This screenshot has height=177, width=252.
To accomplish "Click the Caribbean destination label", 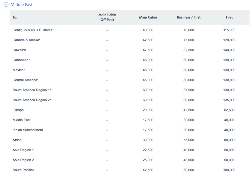I will coord(21,60).
